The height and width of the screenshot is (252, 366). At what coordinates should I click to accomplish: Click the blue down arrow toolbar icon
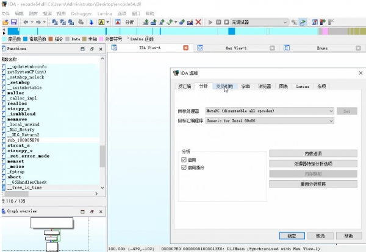91,22
